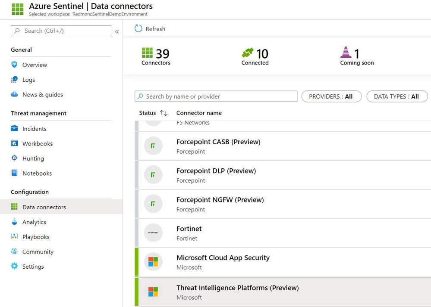Click the Data connectors menu label
Image resolution: width=431 pixels, height=307 pixels.
tap(44, 207)
